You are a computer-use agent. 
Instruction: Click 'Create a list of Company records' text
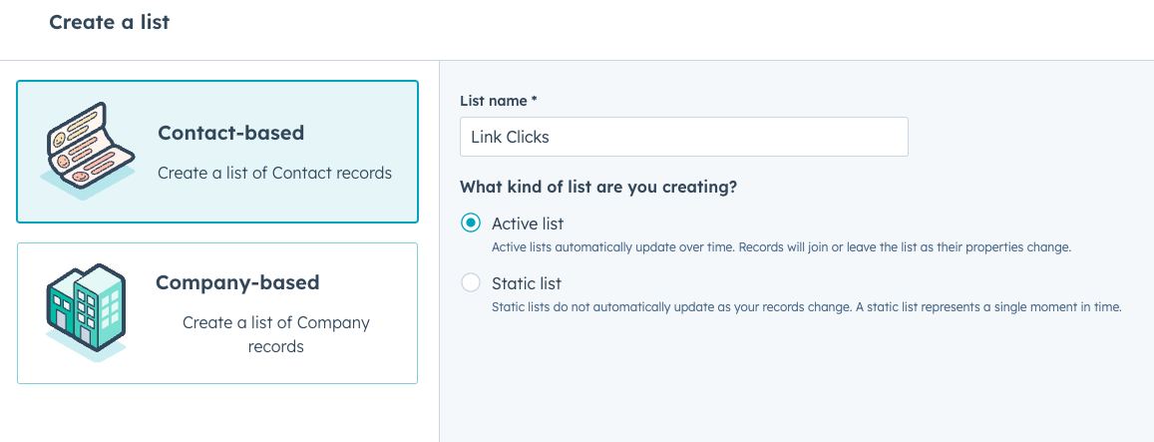click(x=276, y=334)
